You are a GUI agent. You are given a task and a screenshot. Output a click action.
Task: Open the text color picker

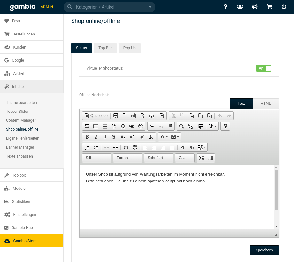(x=164, y=137)
